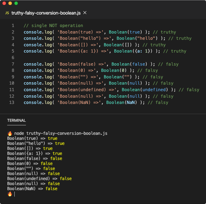Click line number 13 in gutter
The width and height of the screenshot is (206, 204).
pos(12,102)
